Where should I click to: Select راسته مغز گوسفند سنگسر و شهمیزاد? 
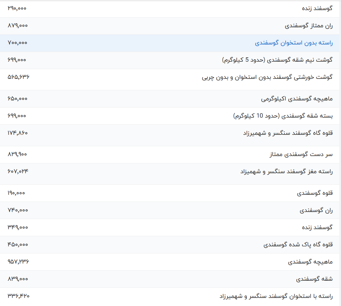[286, 172]
